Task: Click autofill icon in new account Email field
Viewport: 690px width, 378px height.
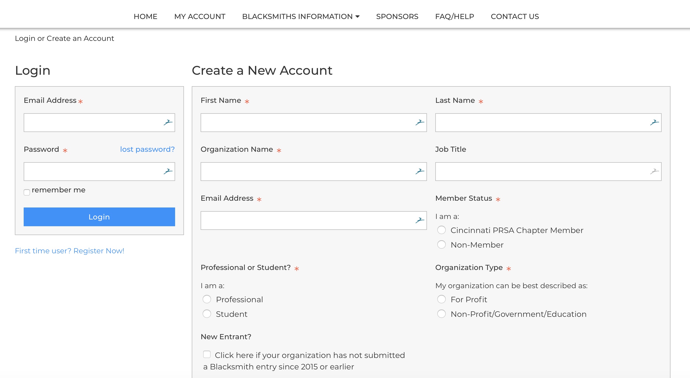Action: 420,220
